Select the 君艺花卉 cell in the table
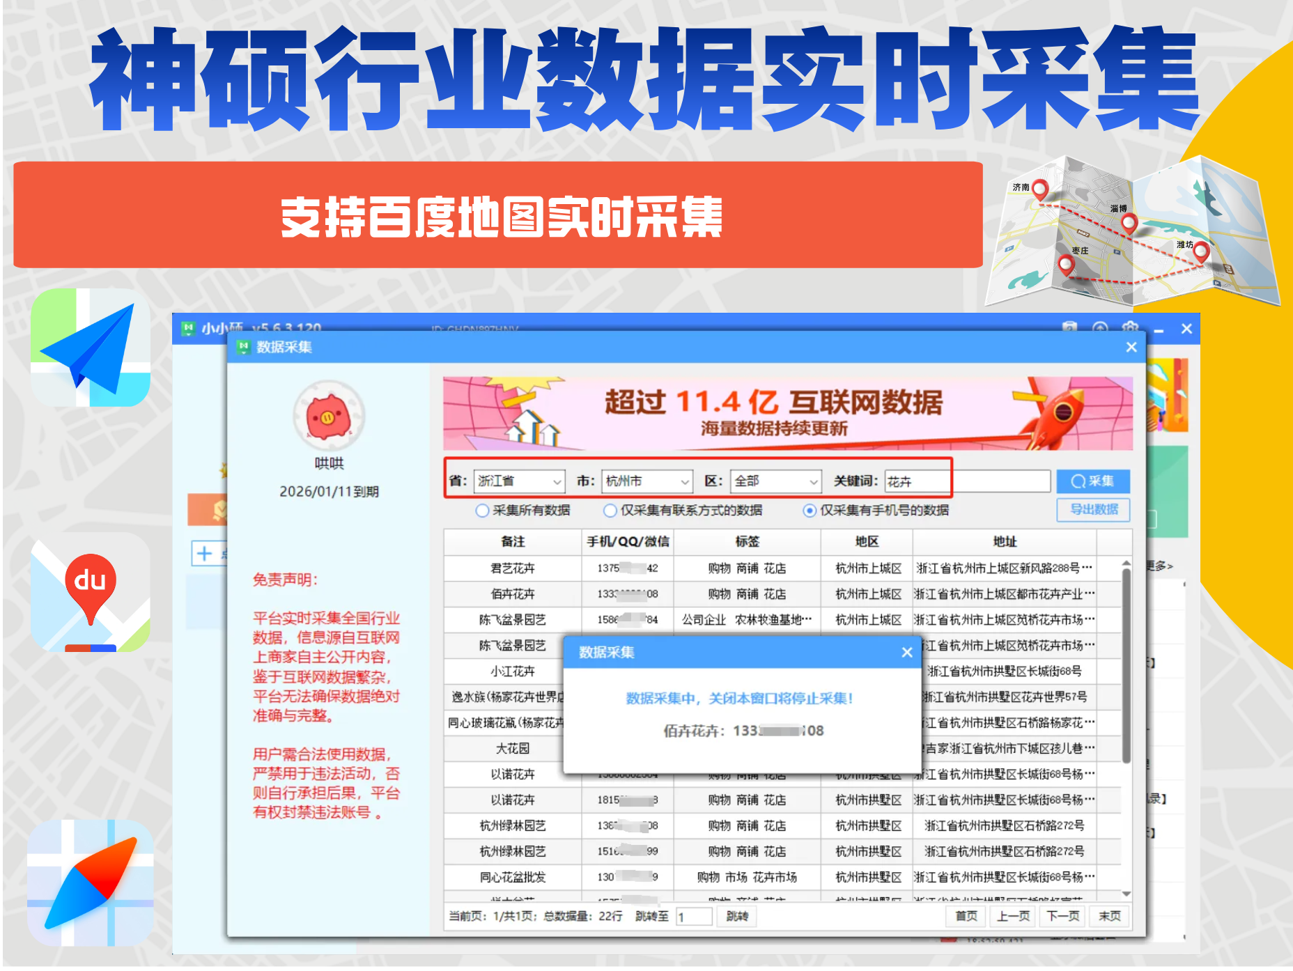The image size is (1293, 971). pos(513,568)
